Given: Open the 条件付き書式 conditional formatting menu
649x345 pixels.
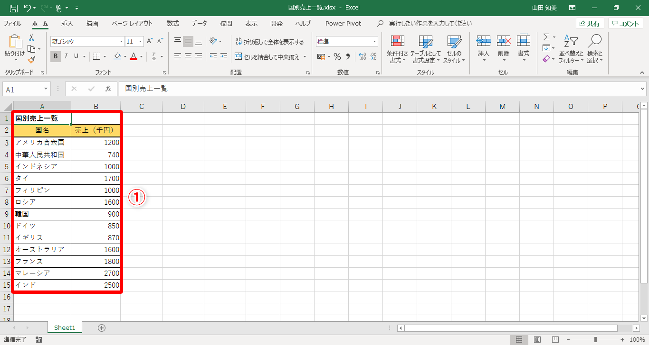Looking at the screenshot, I should pos(398,49).
